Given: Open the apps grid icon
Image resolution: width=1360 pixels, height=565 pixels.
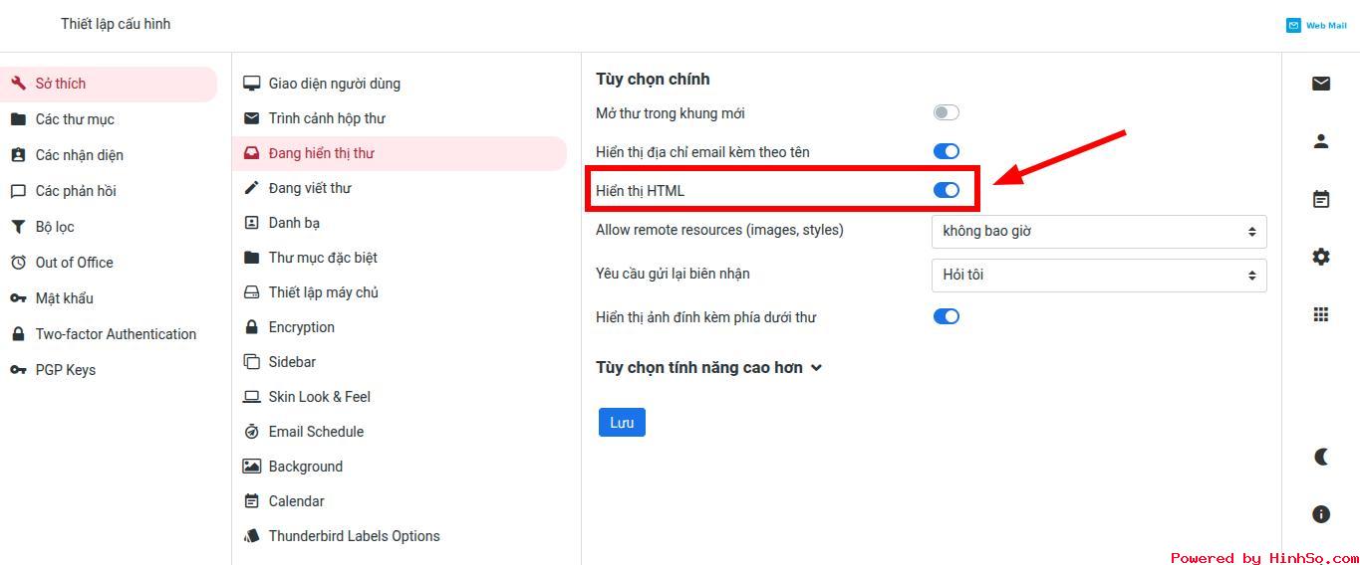Looking at the screenshot, I should pyautogui.click(x=1321, y=314).
